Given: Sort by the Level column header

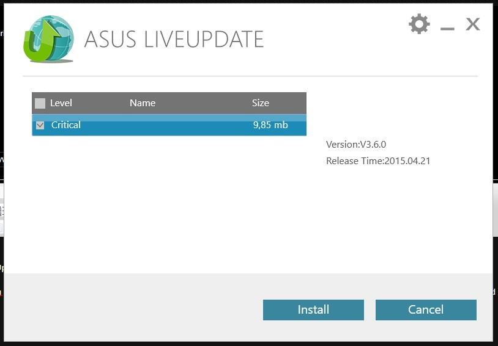Looking at the screenshot, I should click(x=61, y=103).
